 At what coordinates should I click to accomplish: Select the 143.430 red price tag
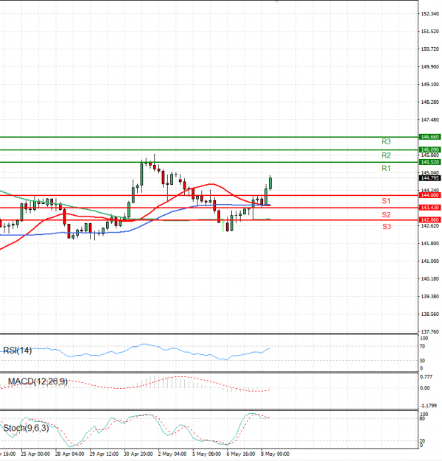[x=429, y=208]
